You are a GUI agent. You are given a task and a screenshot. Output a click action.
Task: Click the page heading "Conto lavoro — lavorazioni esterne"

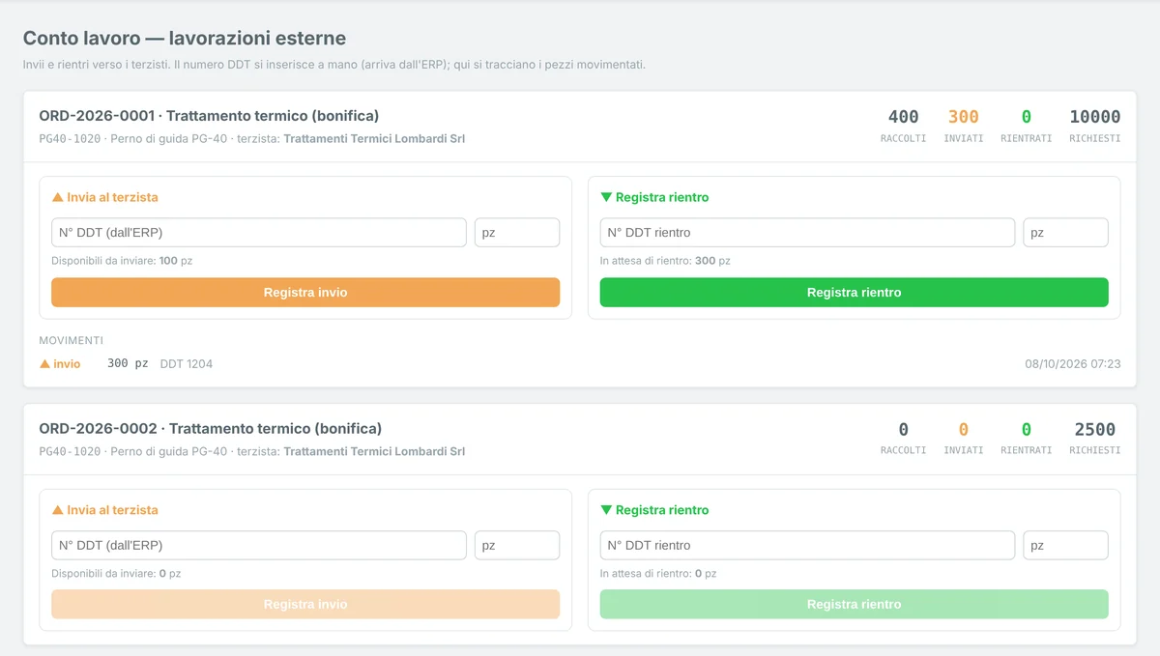(x=185, y=39)
